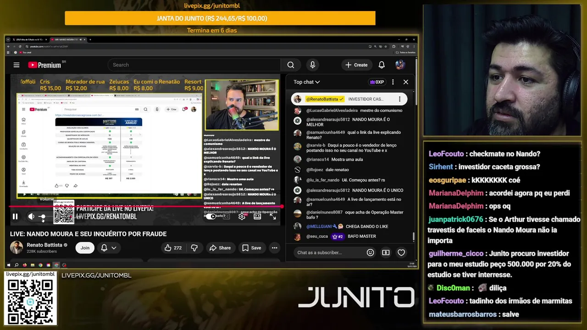Click JANTA DO JUNITO goal bar
The width and height of the screenshot is (587, 330).
(220, 18)
